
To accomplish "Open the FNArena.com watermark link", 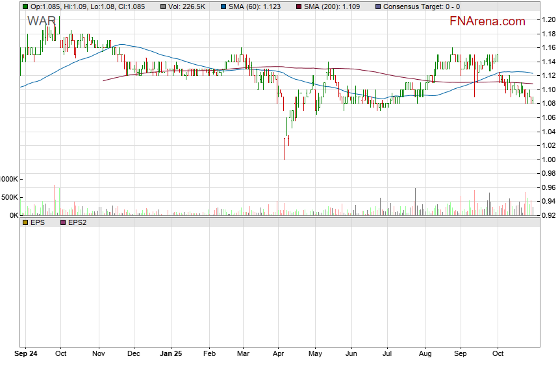I will coord(487,21).
